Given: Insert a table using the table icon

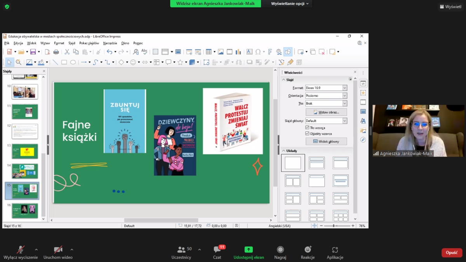Looking at the screenshot, I should tap(209, 52).
